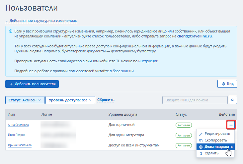Click the Активен badge for Иван Петров
Viewport: 243px width, 164px height.
click(x=184, y=135)
